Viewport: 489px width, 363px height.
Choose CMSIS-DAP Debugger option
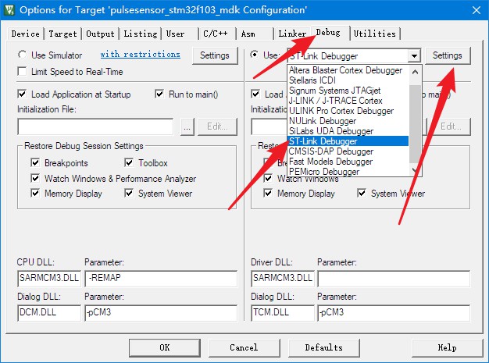tap(348, 151)
